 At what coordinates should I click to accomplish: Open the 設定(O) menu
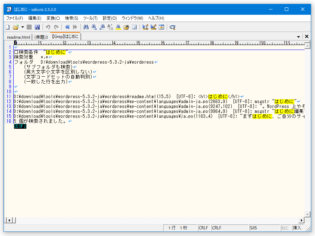110,18
